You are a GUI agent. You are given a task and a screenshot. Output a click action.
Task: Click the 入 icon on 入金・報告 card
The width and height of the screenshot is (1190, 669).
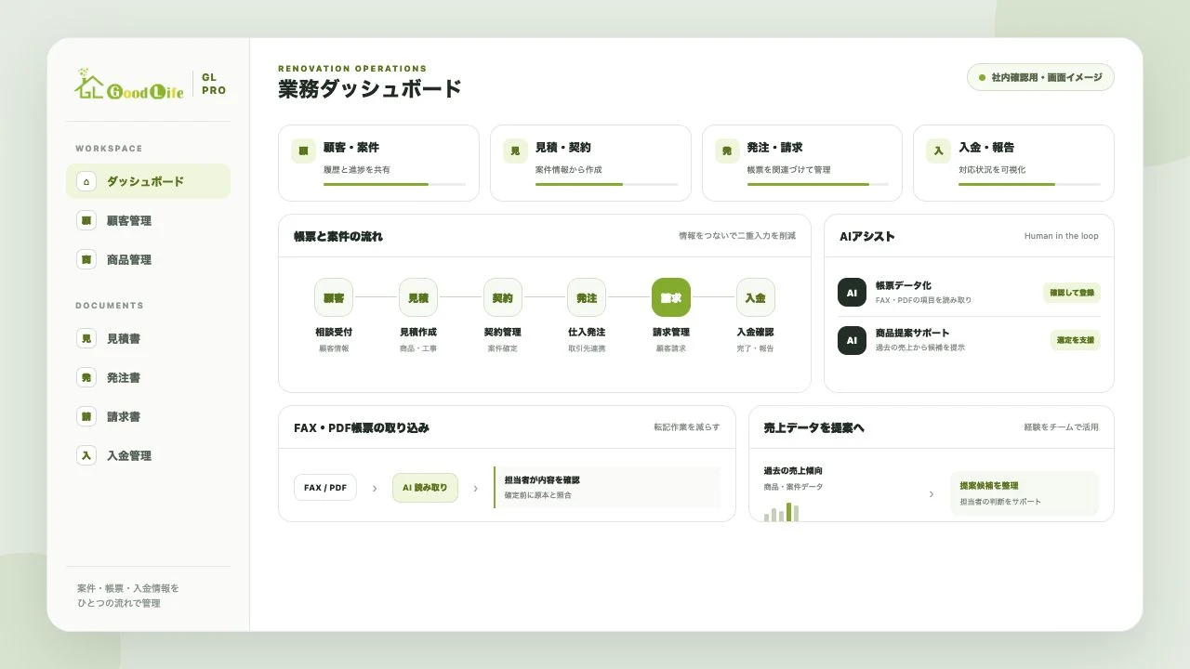[x=938, y=151]
